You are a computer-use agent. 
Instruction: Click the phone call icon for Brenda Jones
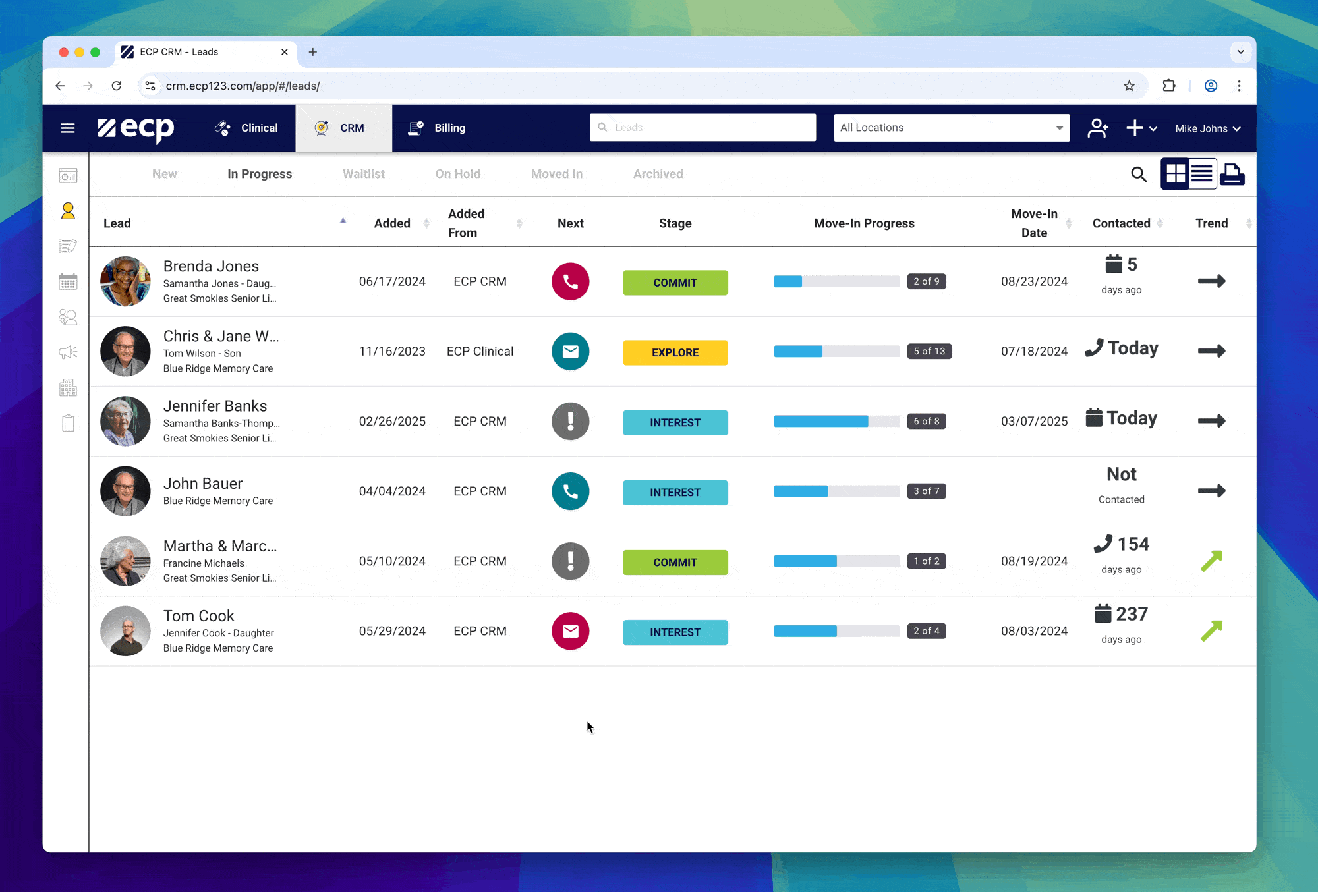[570, 281]
